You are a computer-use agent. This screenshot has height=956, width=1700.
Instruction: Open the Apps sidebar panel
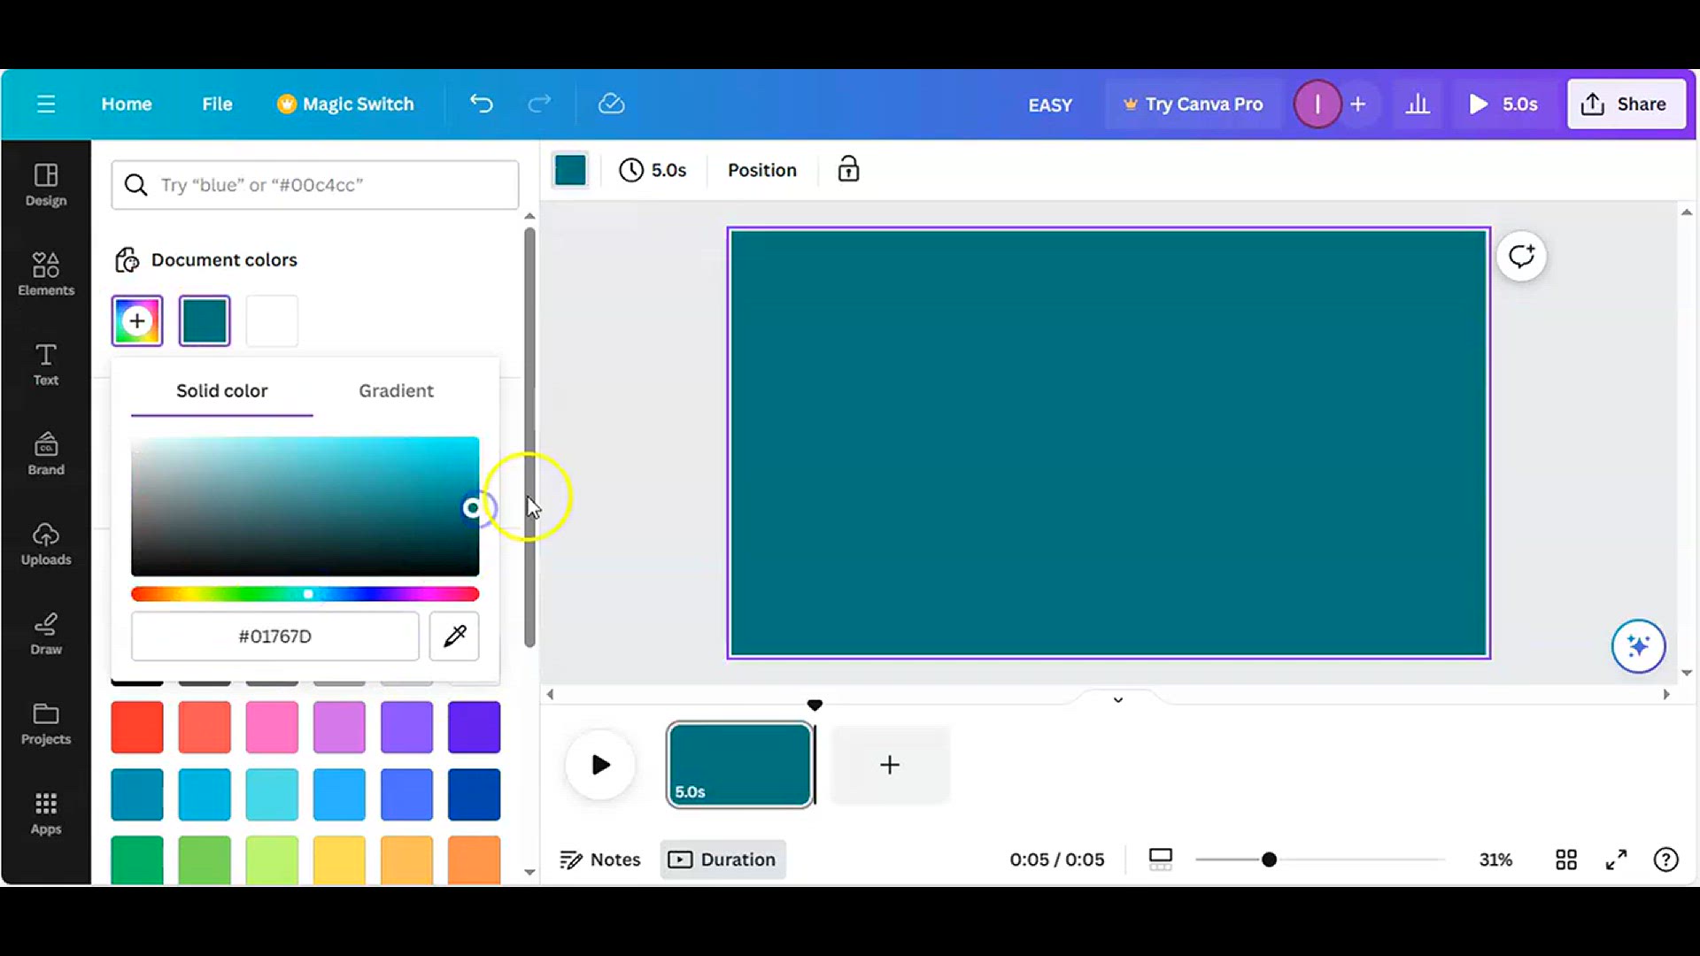pos(46,813)
